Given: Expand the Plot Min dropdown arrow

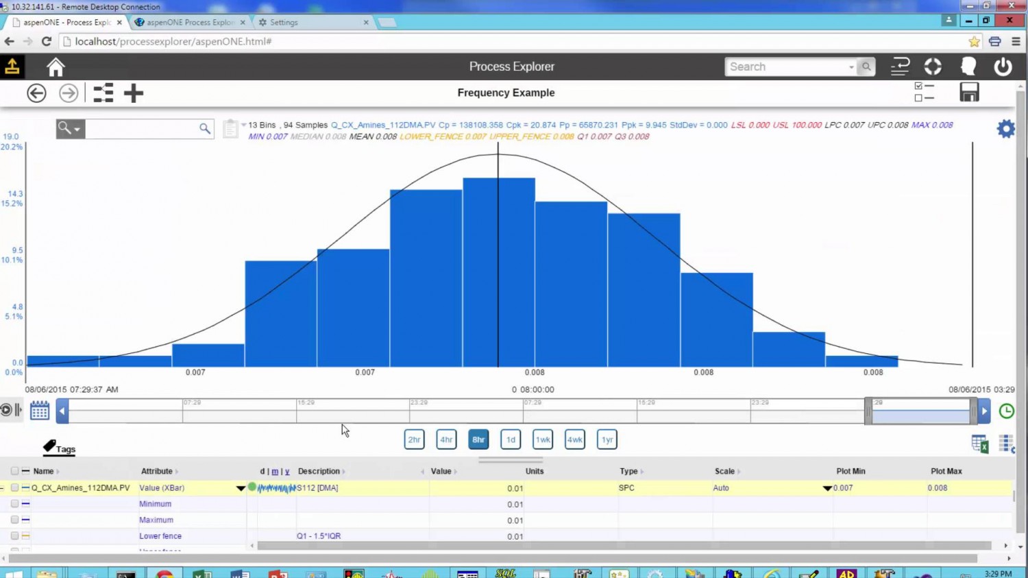Looking at the screenshot, I should (x=827, y=488).
